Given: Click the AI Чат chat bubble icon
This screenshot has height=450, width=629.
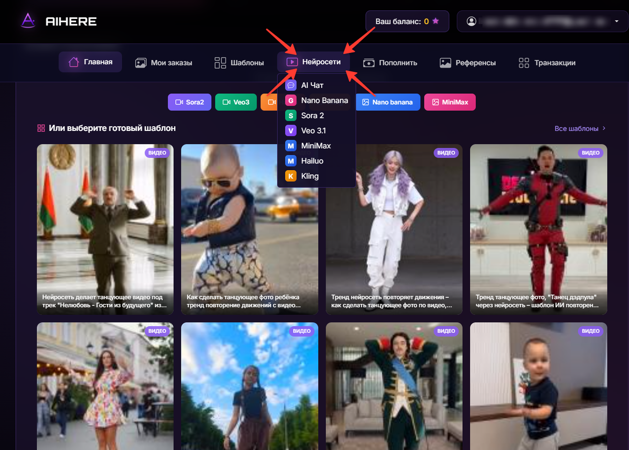Looking at the screenshot, I should (291, 85).
